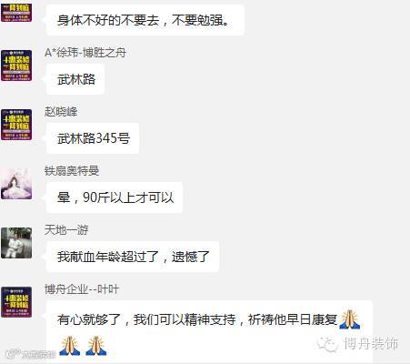Click the first praying hands emoji on the second line
Image resolution: width=410 pixels, height=364 pixels.
pos(69,346)
